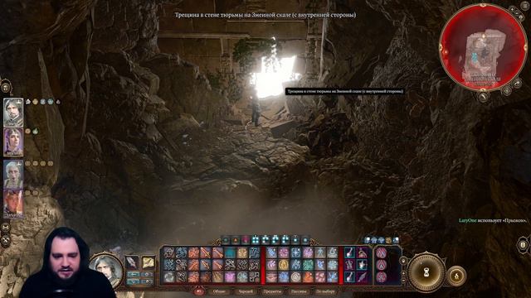Image resolution: width=531 pixels, height=298 pixels.
Task: Click the golden icon in the small row above items
Action: (x=388, y=240)
